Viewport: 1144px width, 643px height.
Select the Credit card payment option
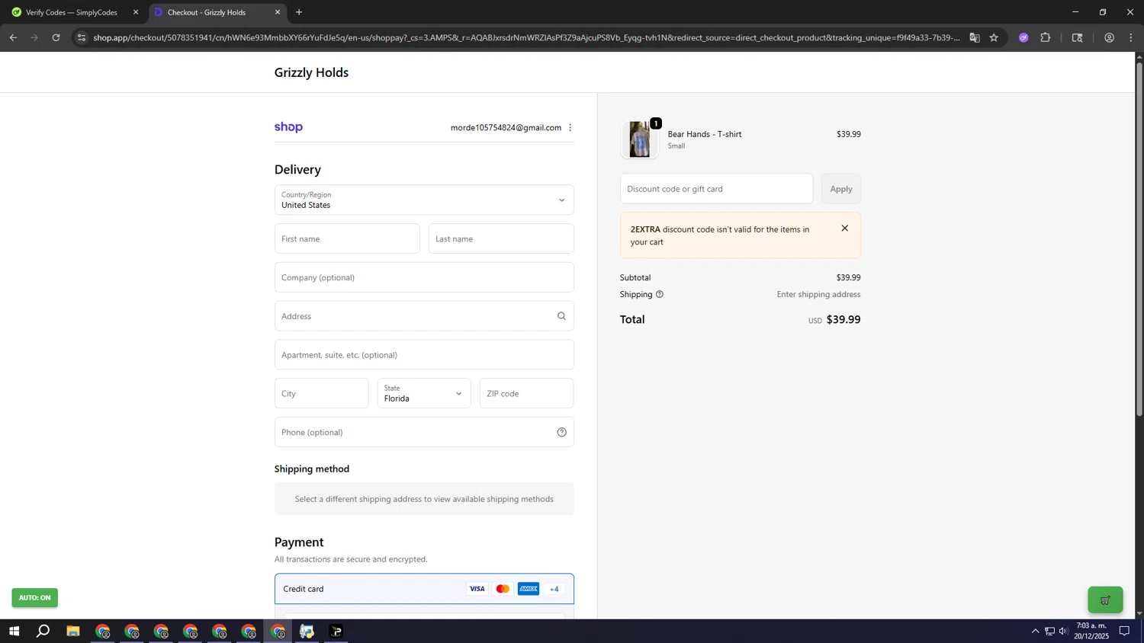click(424, 589)
